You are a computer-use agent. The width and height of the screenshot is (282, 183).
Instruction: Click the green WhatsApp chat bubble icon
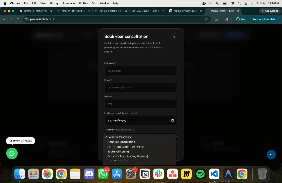coord(12,153)
